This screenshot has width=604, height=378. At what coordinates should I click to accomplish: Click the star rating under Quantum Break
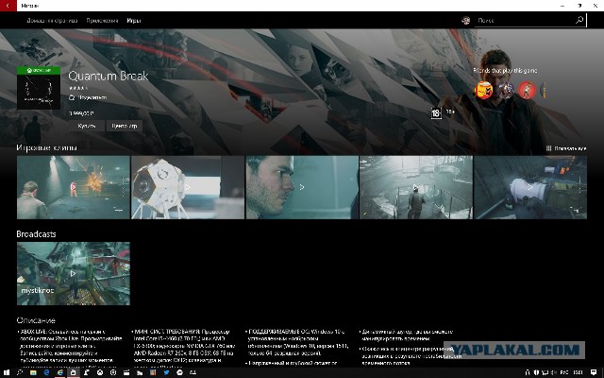click(x=77, y=88)
